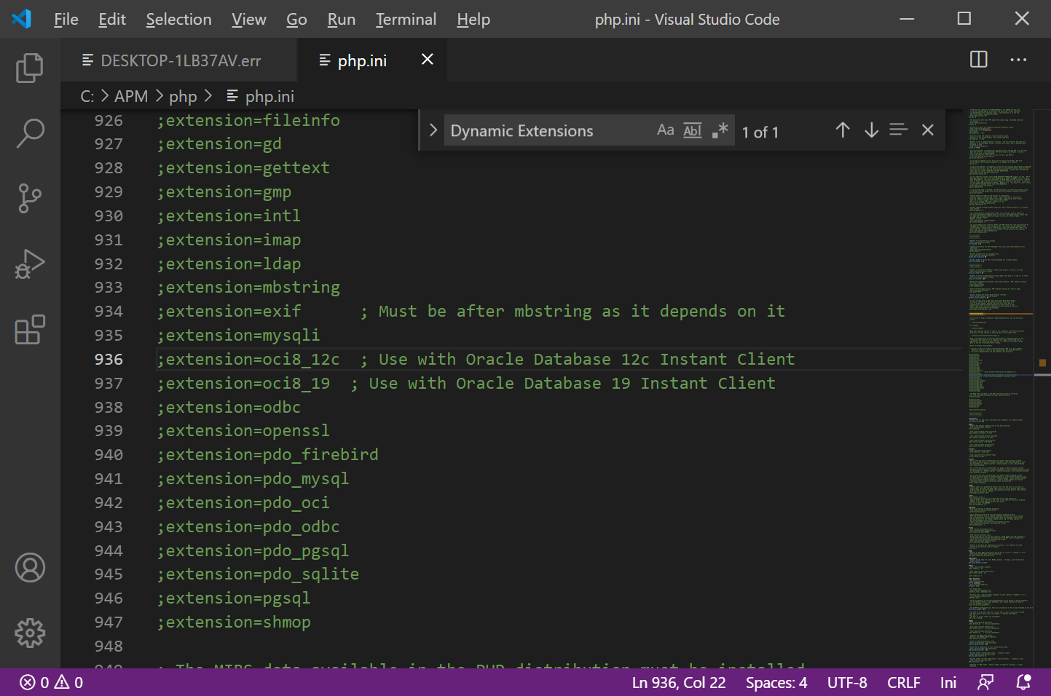The image size is (1051, 696).
Task: Open the editor More Actions ellipsis
Action: [x=1018, y=60]
